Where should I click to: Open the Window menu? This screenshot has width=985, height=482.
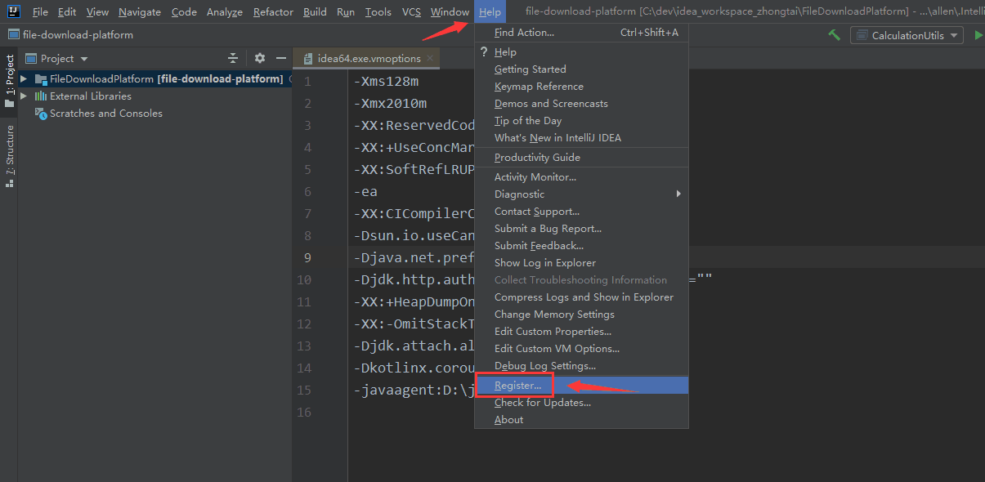point(450,12)
